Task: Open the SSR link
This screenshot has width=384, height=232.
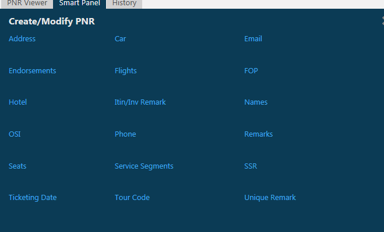Action: click(251, 166)
